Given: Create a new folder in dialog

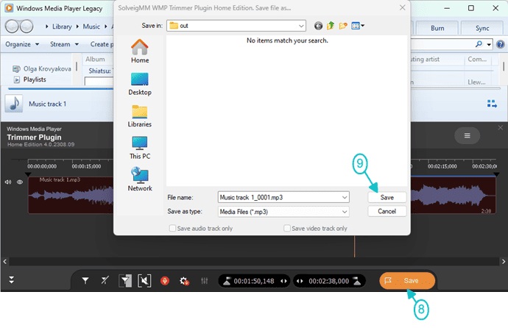Looking at the screenshot, I should 343,26.
